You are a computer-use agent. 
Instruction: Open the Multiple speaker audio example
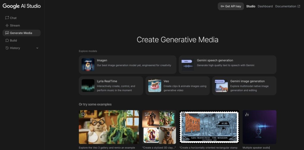click(259, 127)
